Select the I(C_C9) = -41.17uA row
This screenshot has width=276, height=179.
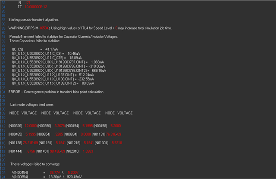[x=35, y=49]
